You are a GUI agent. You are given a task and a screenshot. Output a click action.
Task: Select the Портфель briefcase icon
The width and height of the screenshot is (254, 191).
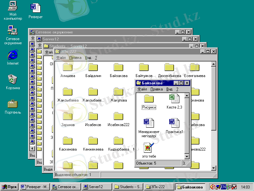pyautogui.click(x=13, y=104)
